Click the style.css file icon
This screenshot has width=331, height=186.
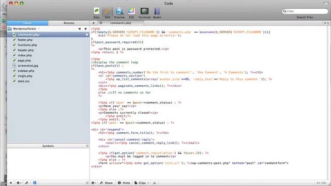tap(14, 81)
